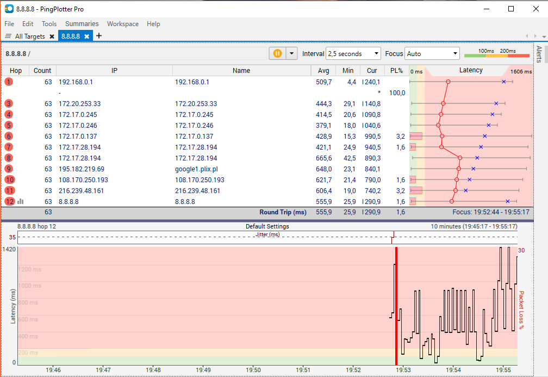Minimize the PingPlotter Pro window
Viewport: 548px width, 377px height.
tap(486, 9)
